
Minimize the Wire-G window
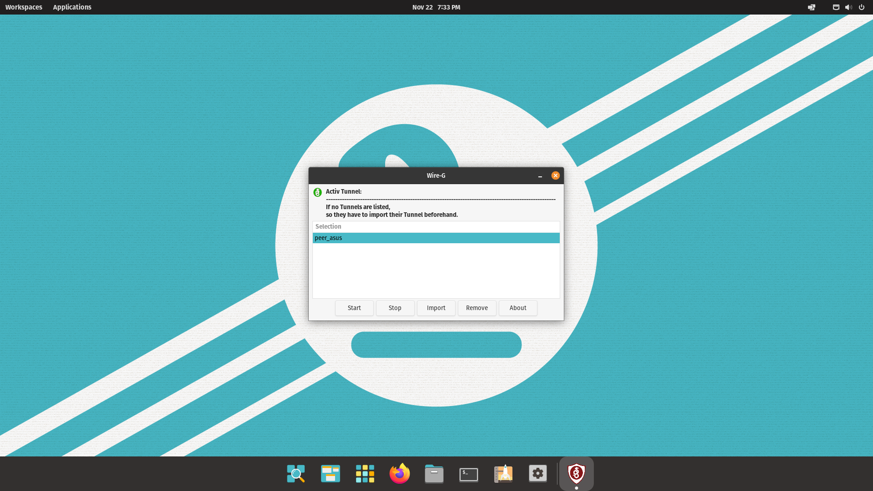[x=540, y=175]
